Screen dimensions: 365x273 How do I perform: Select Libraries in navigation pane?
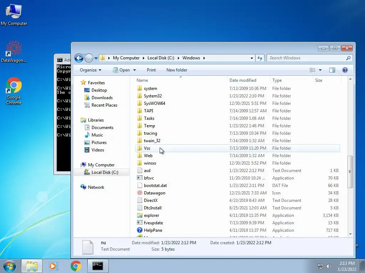click(96, 120)
